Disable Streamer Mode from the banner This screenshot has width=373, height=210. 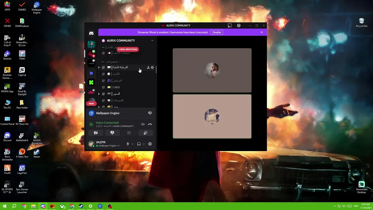click(217, 32)
